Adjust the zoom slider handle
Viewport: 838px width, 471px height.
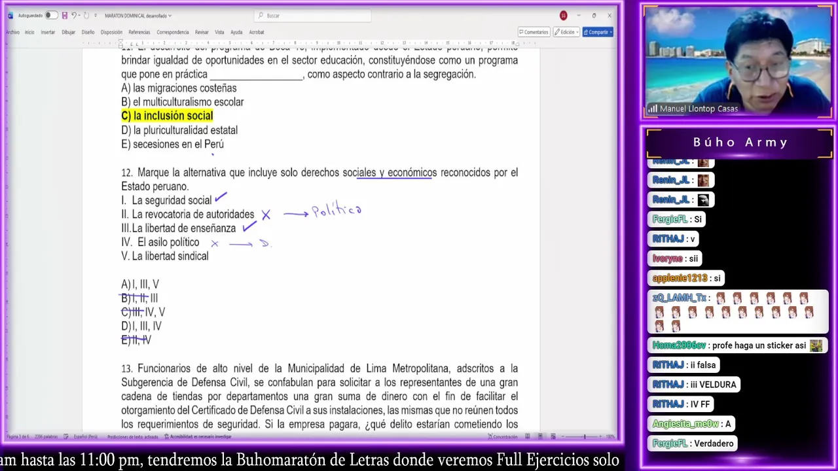coord(585,436)
